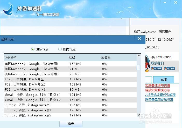Click the 71 MS latency value

pos(74,69)
